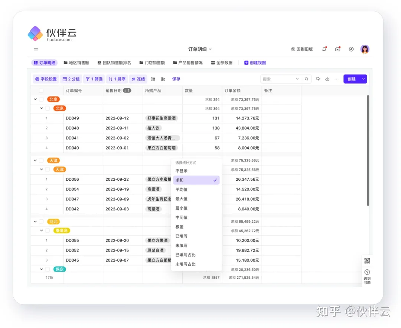Click the cloud upload import icon
Viewport: 401px width, 328px height.
click(318, 79)
